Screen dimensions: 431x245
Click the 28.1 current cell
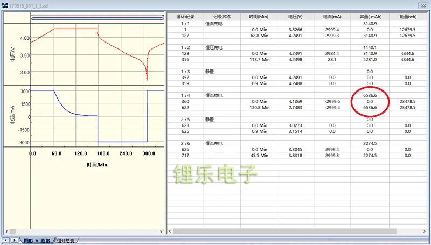(x=332, y=60)
